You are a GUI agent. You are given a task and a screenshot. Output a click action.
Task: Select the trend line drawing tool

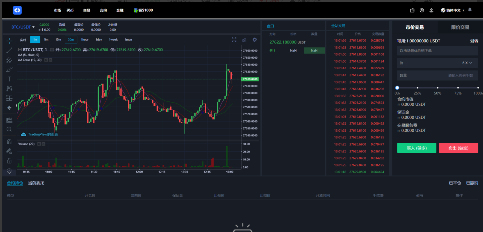9,50
